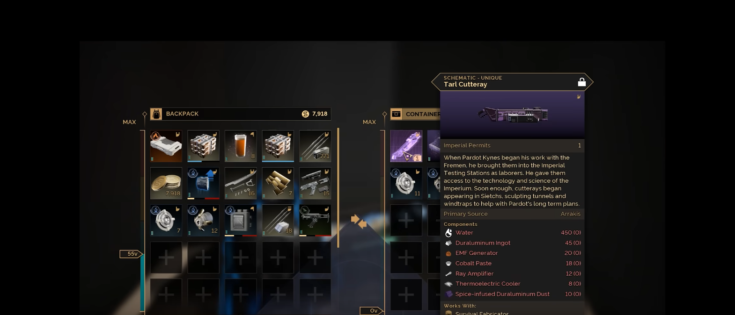The width and height of the screenshot is (735, 315).
Task: Pick the beer glass item with 8 count
Action: (x=241, y=146)
